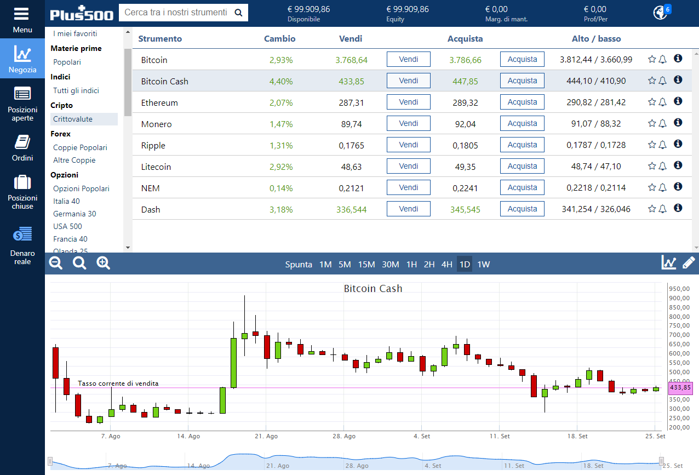Click the zoom in chart icon

tap(104, 263)
